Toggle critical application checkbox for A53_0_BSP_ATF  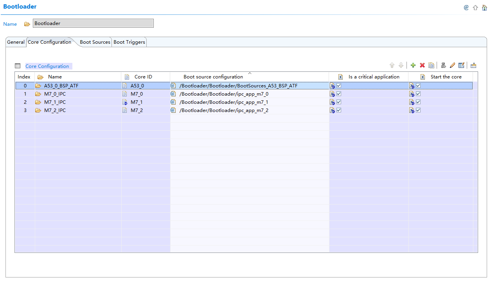[339, 85]
